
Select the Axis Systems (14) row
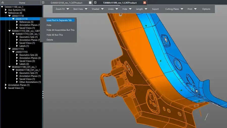click(17, 10)
